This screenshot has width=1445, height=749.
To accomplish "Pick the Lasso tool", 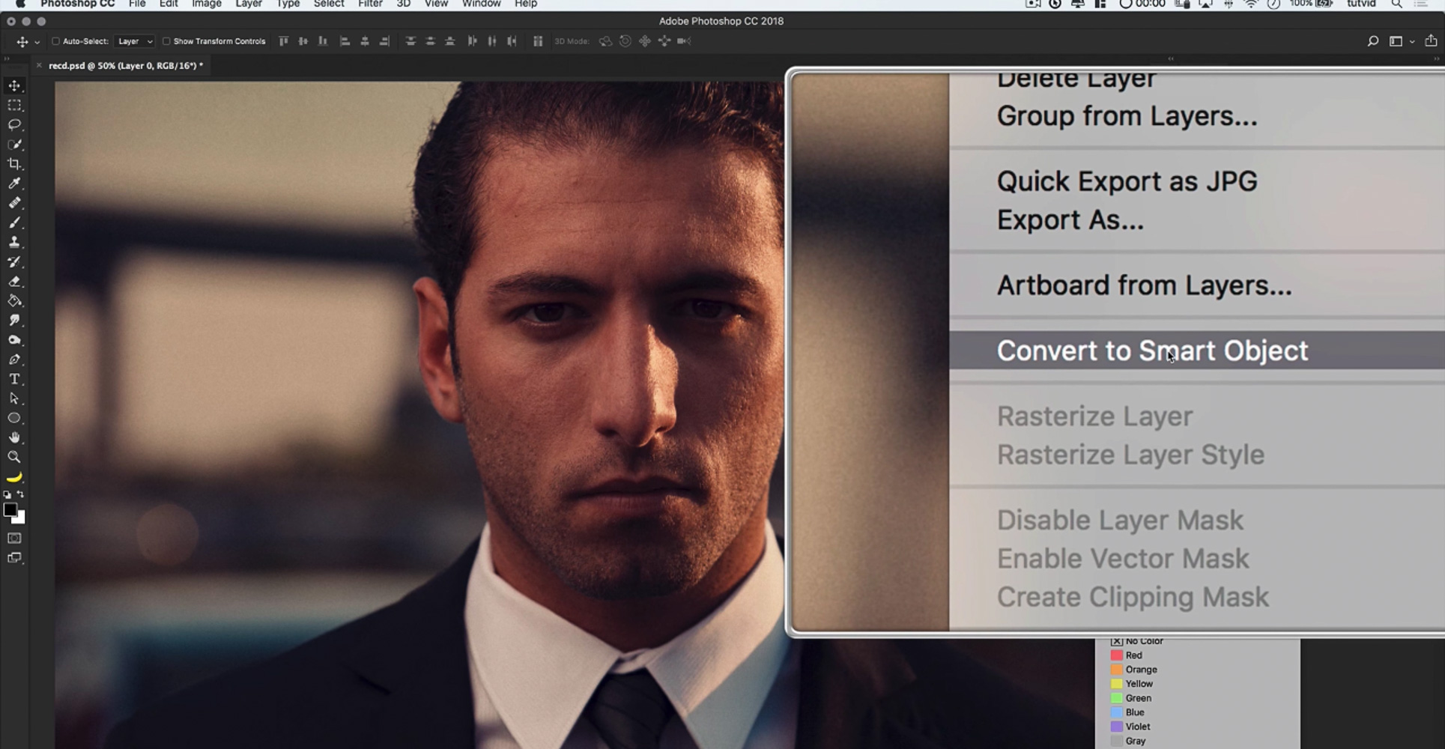I will [x=14, y=125].
